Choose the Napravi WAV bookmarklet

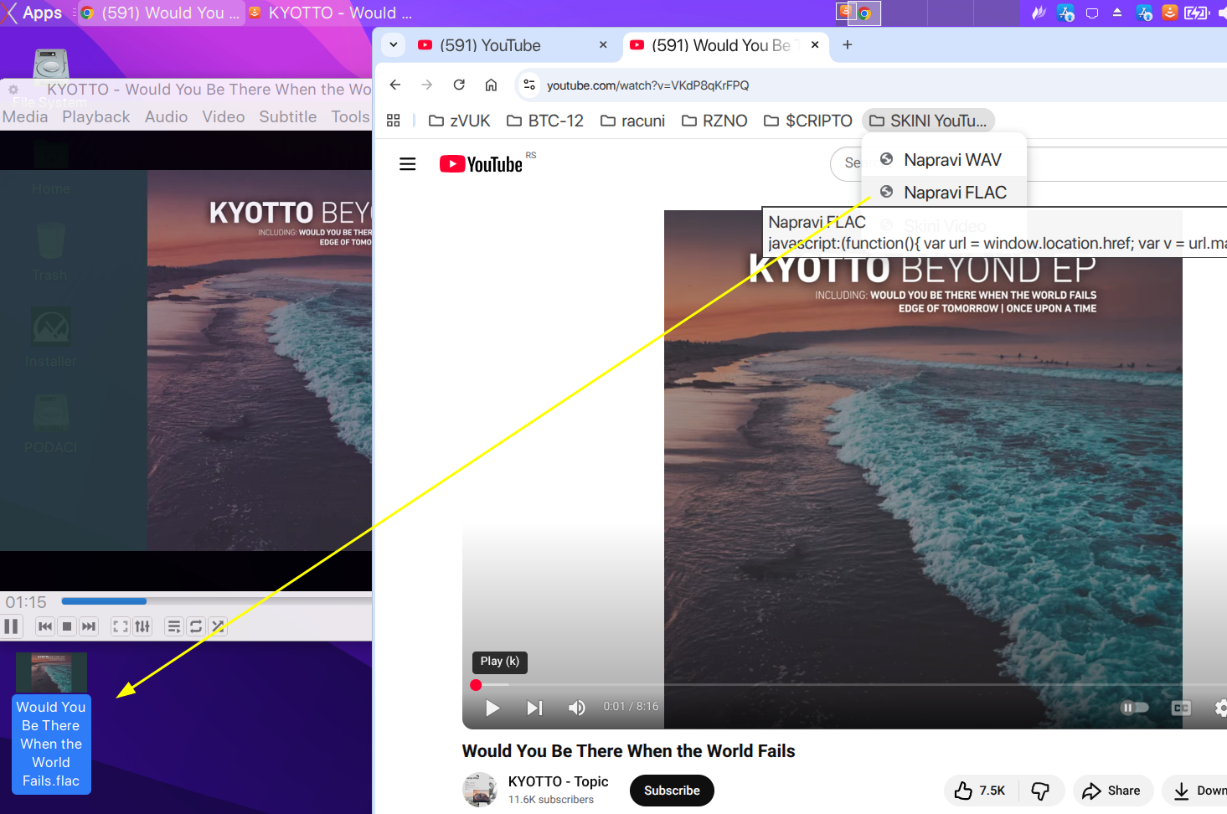(x=944, y=160)
